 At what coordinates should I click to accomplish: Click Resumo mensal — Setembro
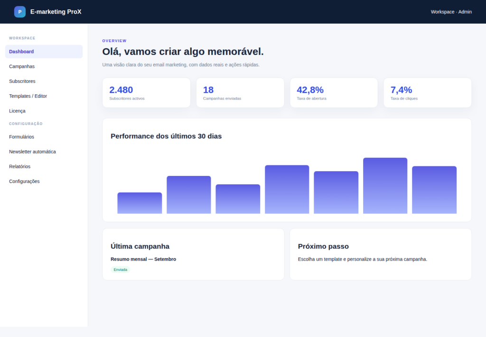click(x=143, y=259)
